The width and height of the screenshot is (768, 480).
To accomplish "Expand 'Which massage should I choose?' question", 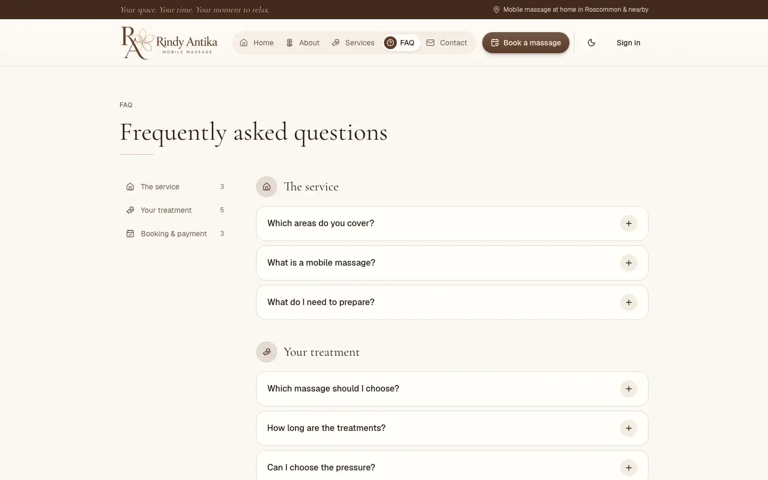I will (452, 389).
